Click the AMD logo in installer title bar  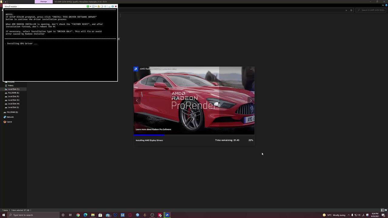coord(136,69)
